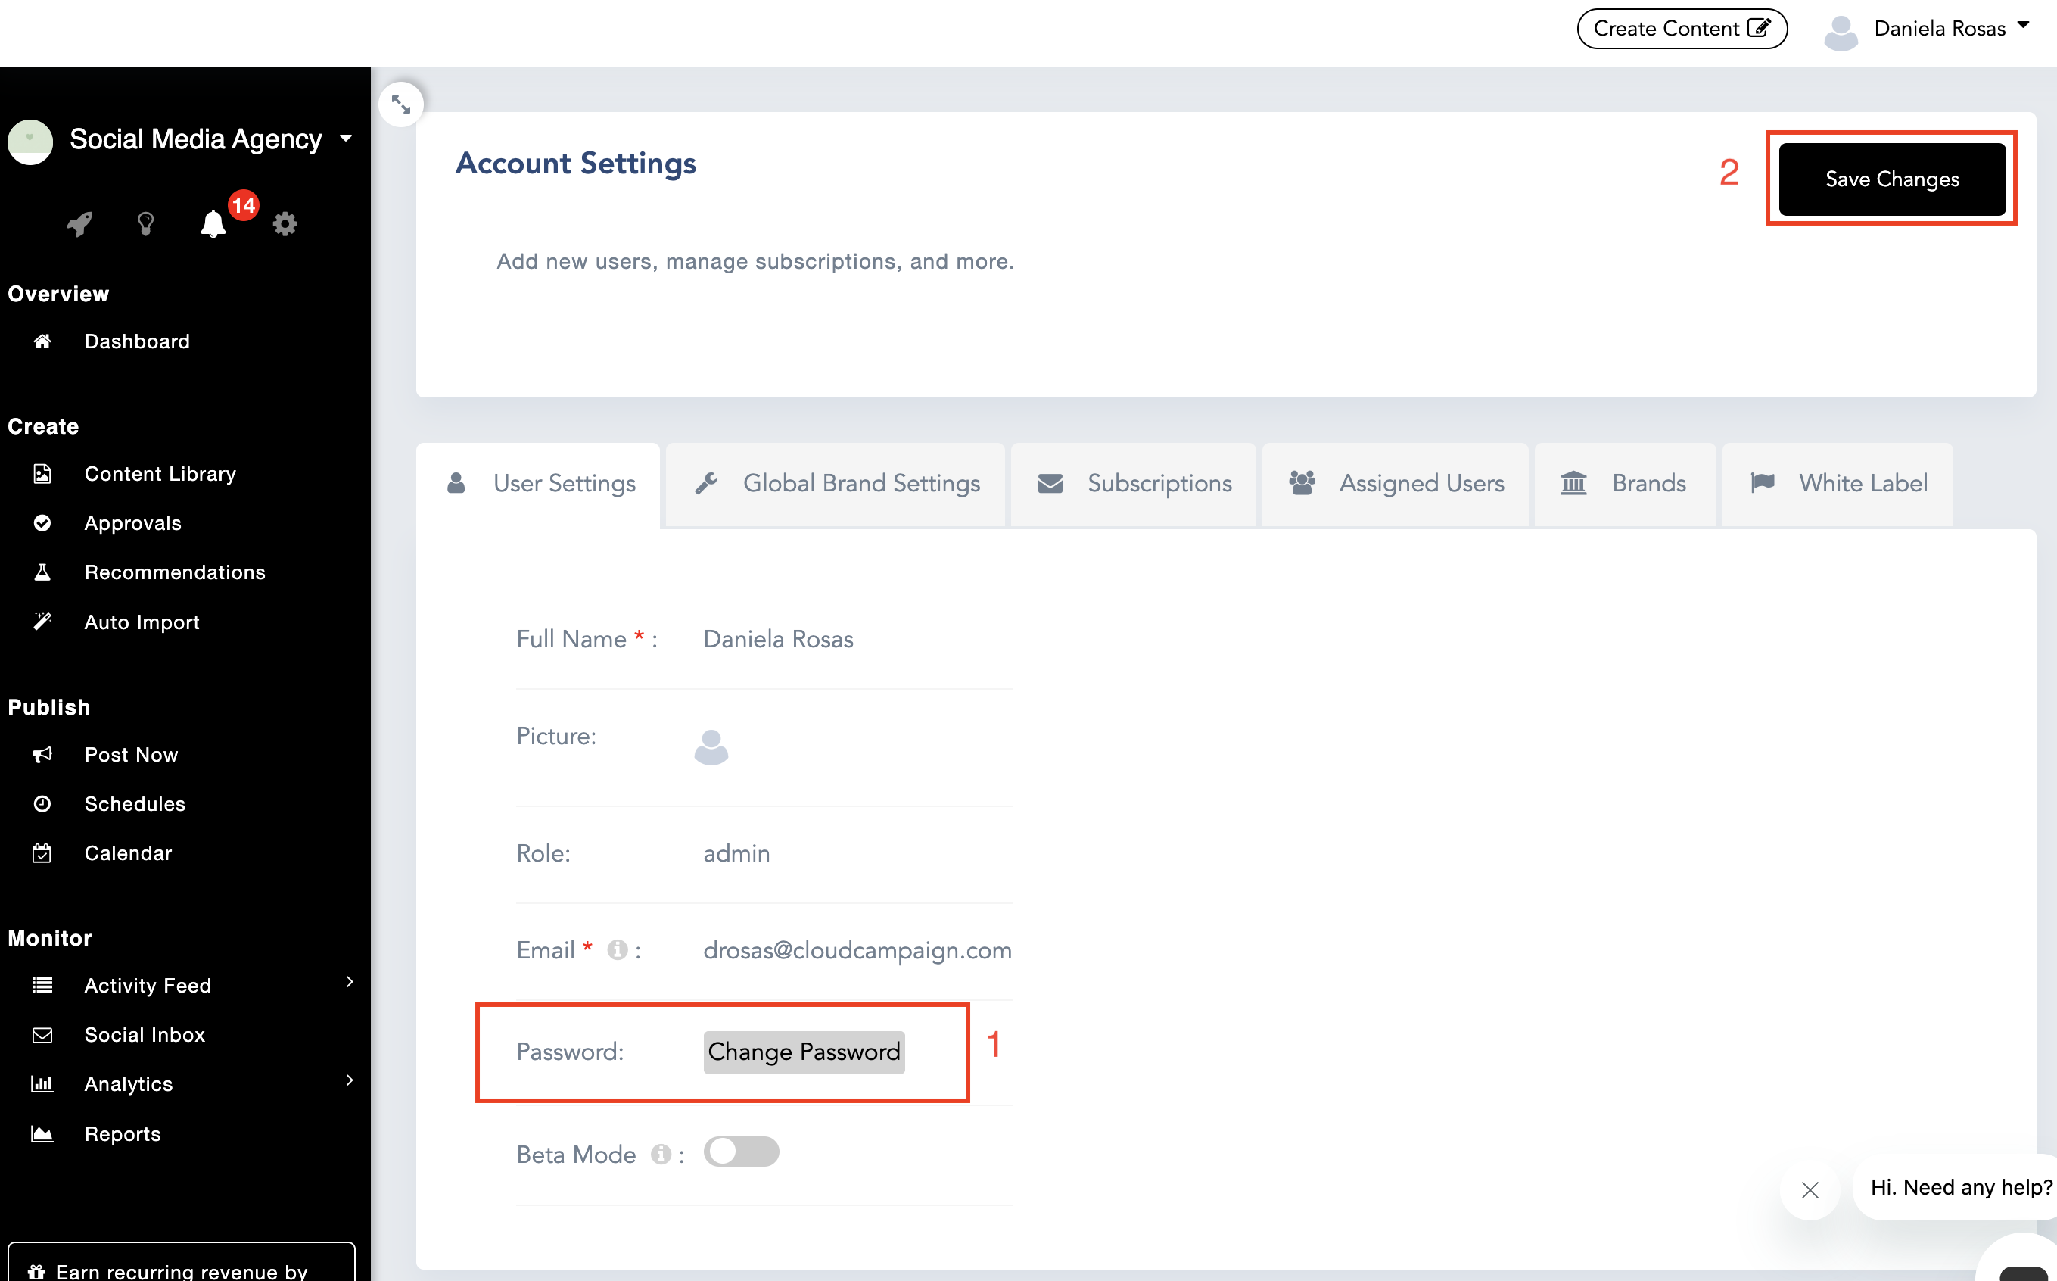Viewport: 2057px width, 1281px height.
Task: Toggle the Beta Mode switch
Action: coord(741,1152)
